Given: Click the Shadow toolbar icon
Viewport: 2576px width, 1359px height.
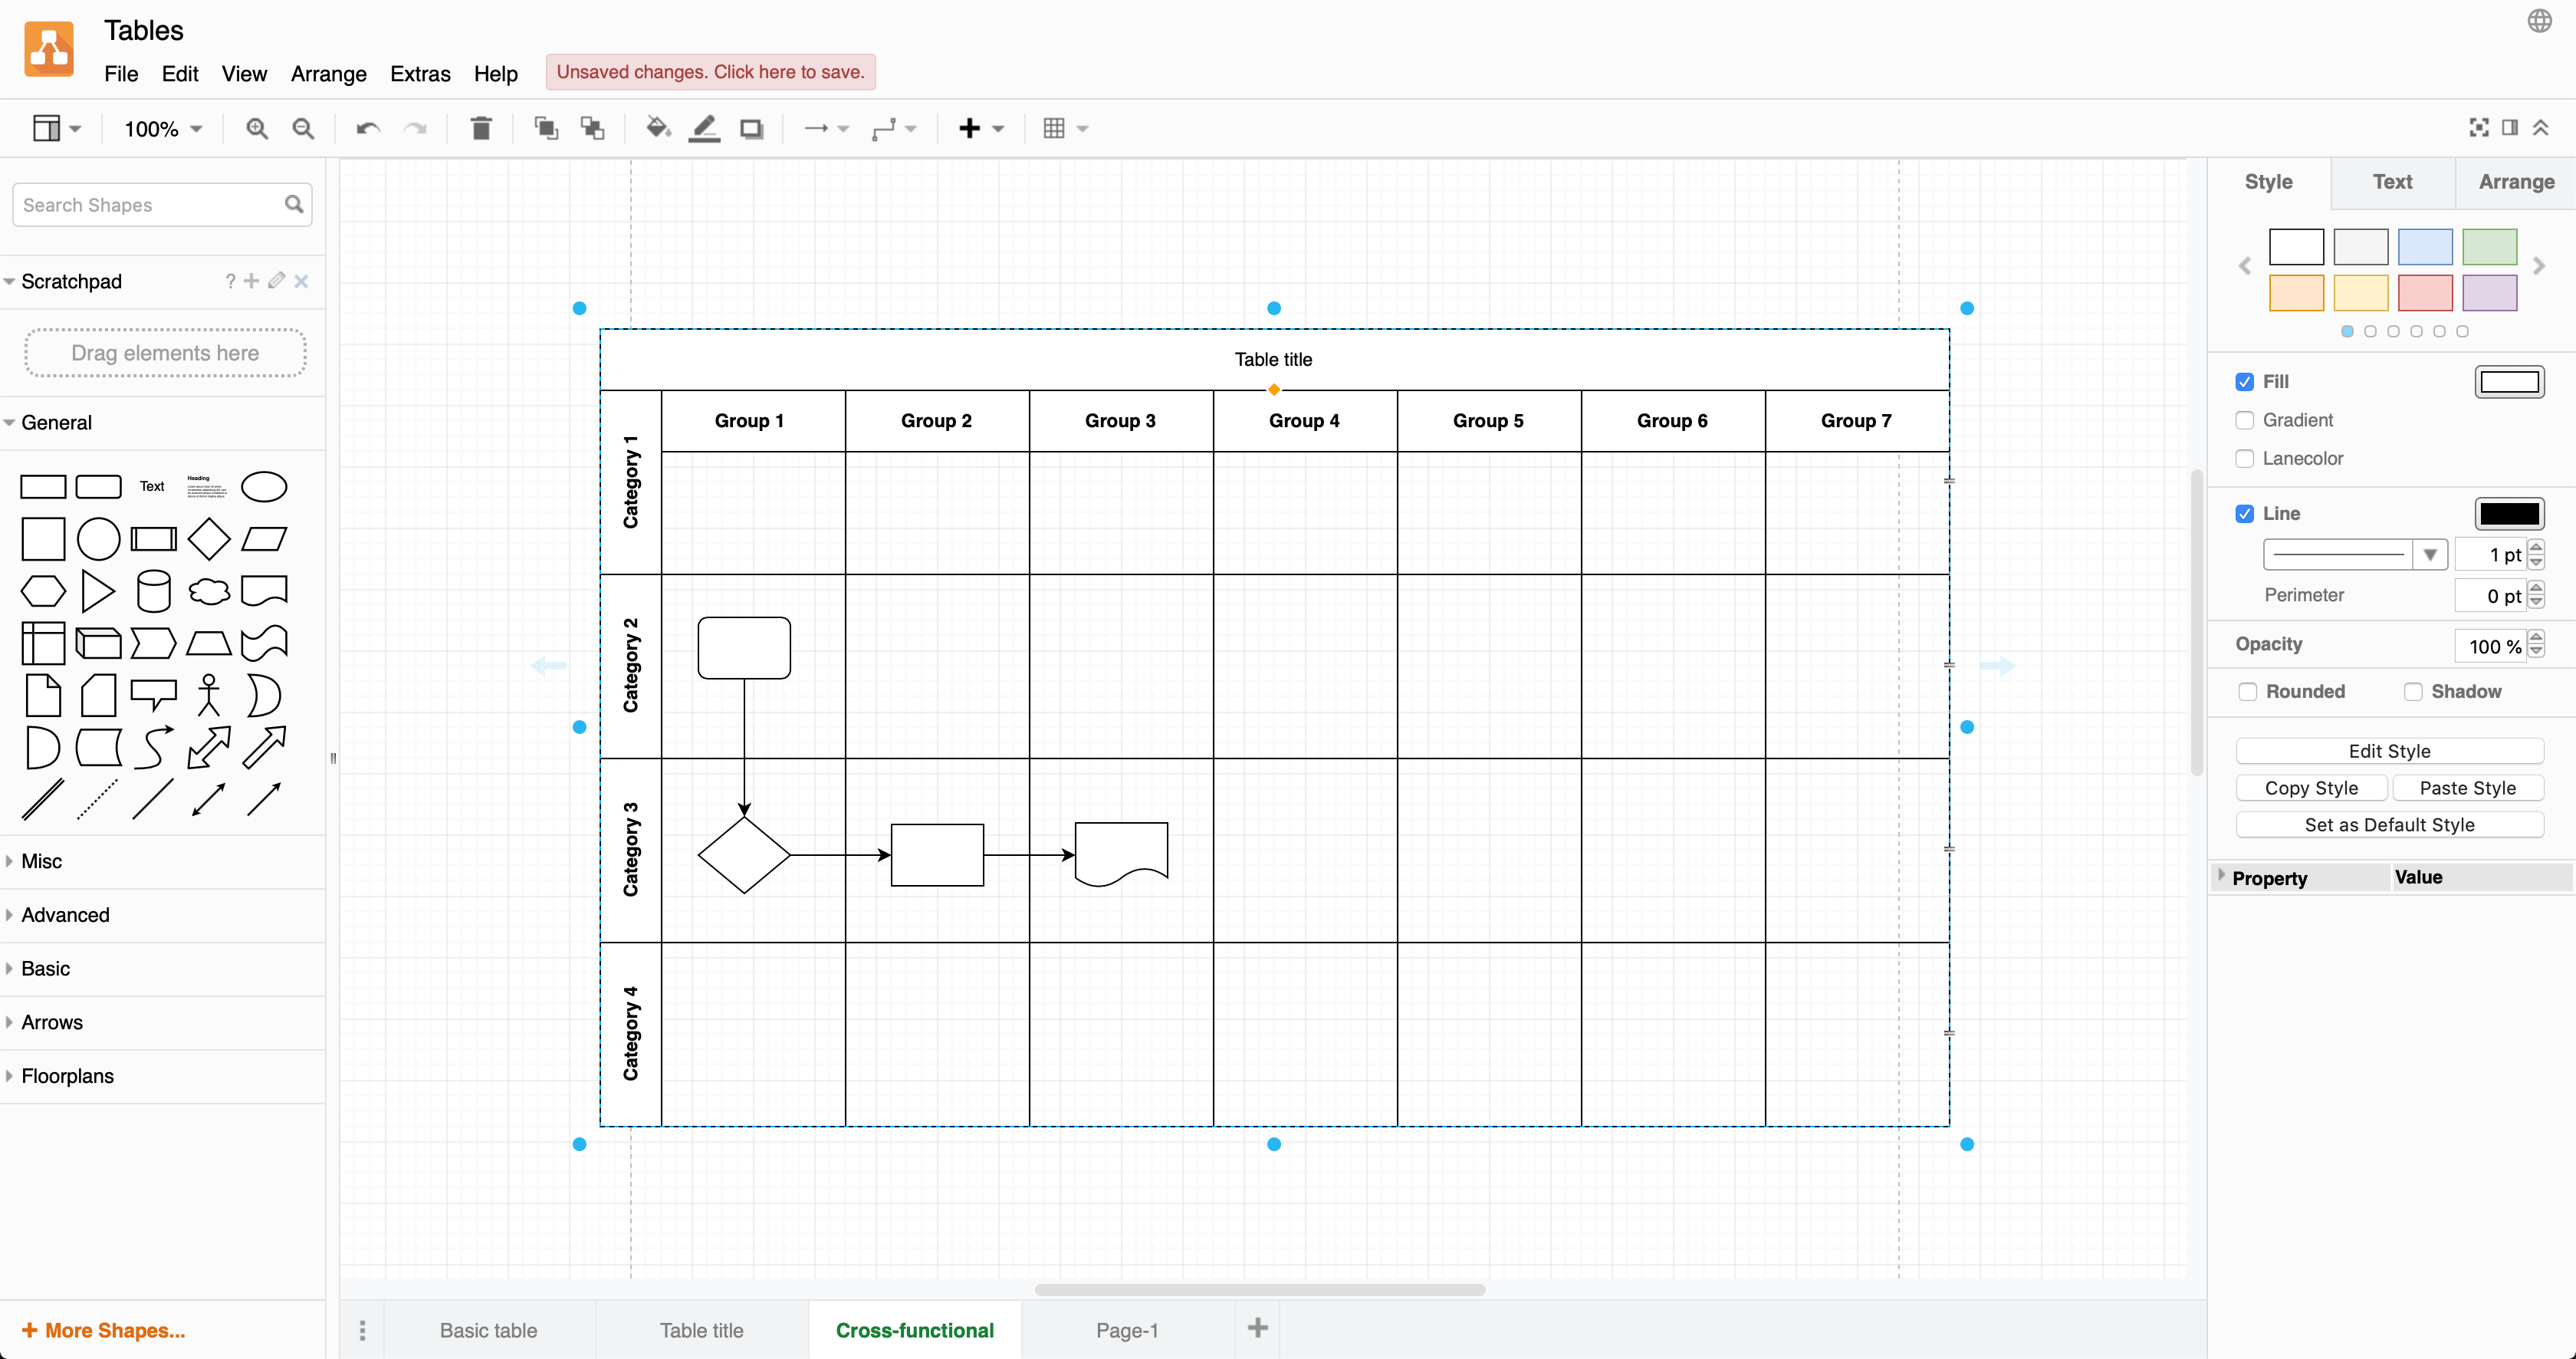Looking at the screenshot, I should 751,128.
